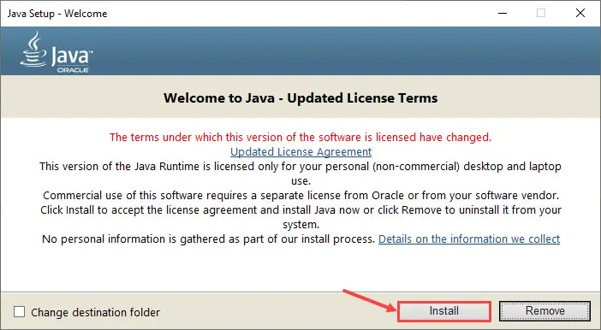The width and height of the screenshot is (601, 330).
Task: Click the Java Setup - Welcome title text
Action: tap(57, 14)
